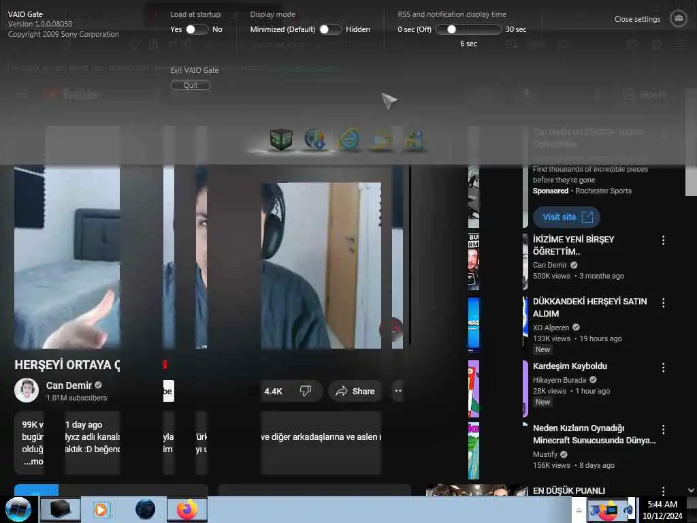
Task: Click the '1.01M subscribers' text
Action: pos(76,398)
